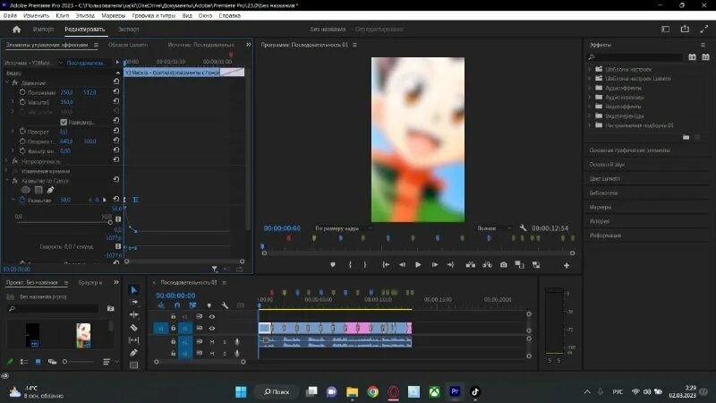Image resolution: width=716 pixels, height=403 pixels.
Task: Expand the Rotation property twirl
Action: [13, 132]
